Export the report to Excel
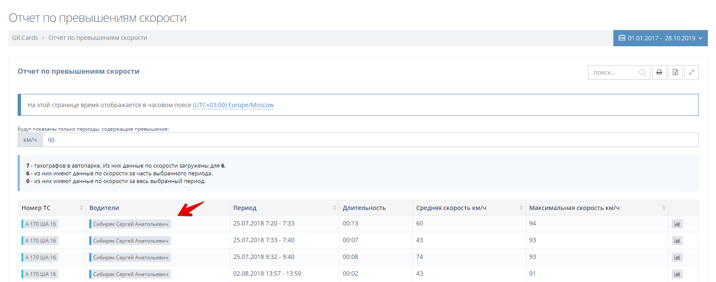Viewport: 716px width, 282px height. 675,72
